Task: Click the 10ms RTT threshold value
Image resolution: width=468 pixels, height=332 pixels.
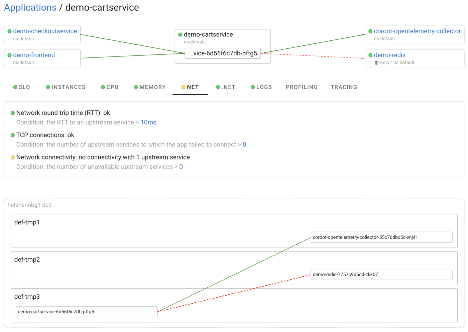Action: [x=148, y=122]
